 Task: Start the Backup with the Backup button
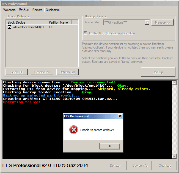pos(158,72)
